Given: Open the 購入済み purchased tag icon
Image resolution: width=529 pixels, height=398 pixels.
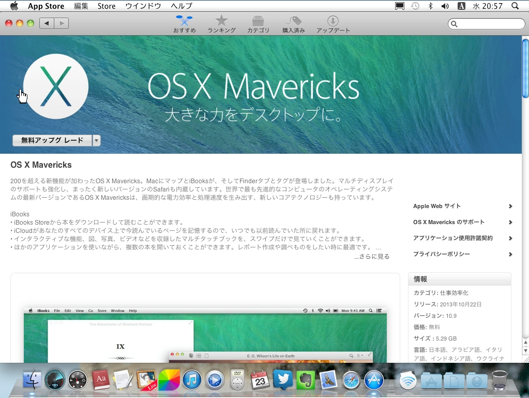Looking at the screenshot, I should click(293, 24).
